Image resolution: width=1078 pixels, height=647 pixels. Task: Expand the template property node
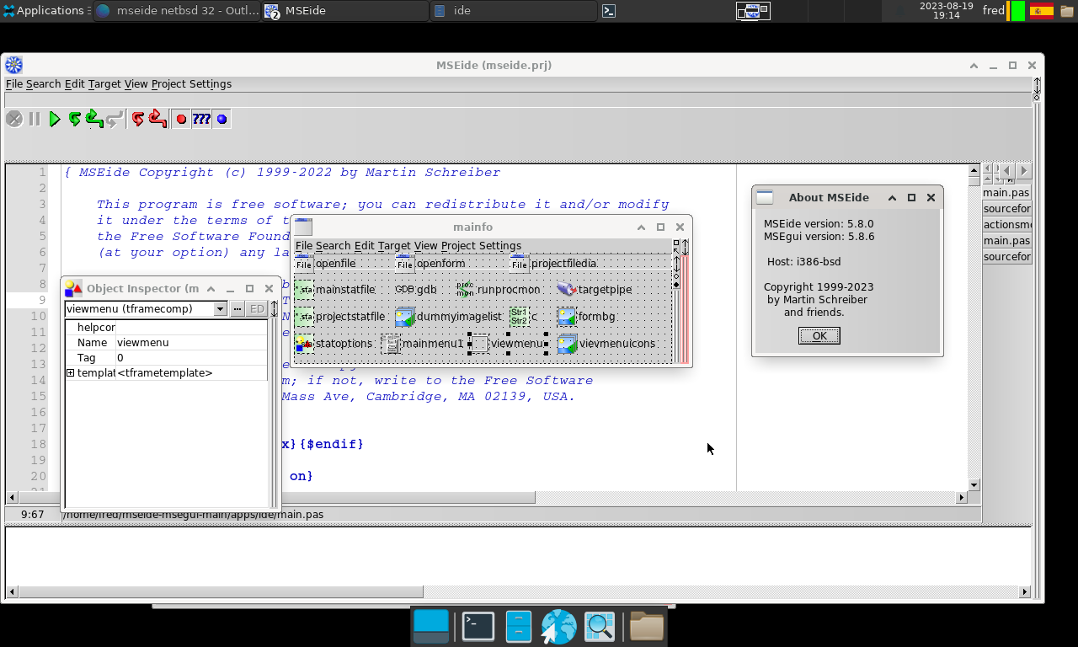[71, 372]
